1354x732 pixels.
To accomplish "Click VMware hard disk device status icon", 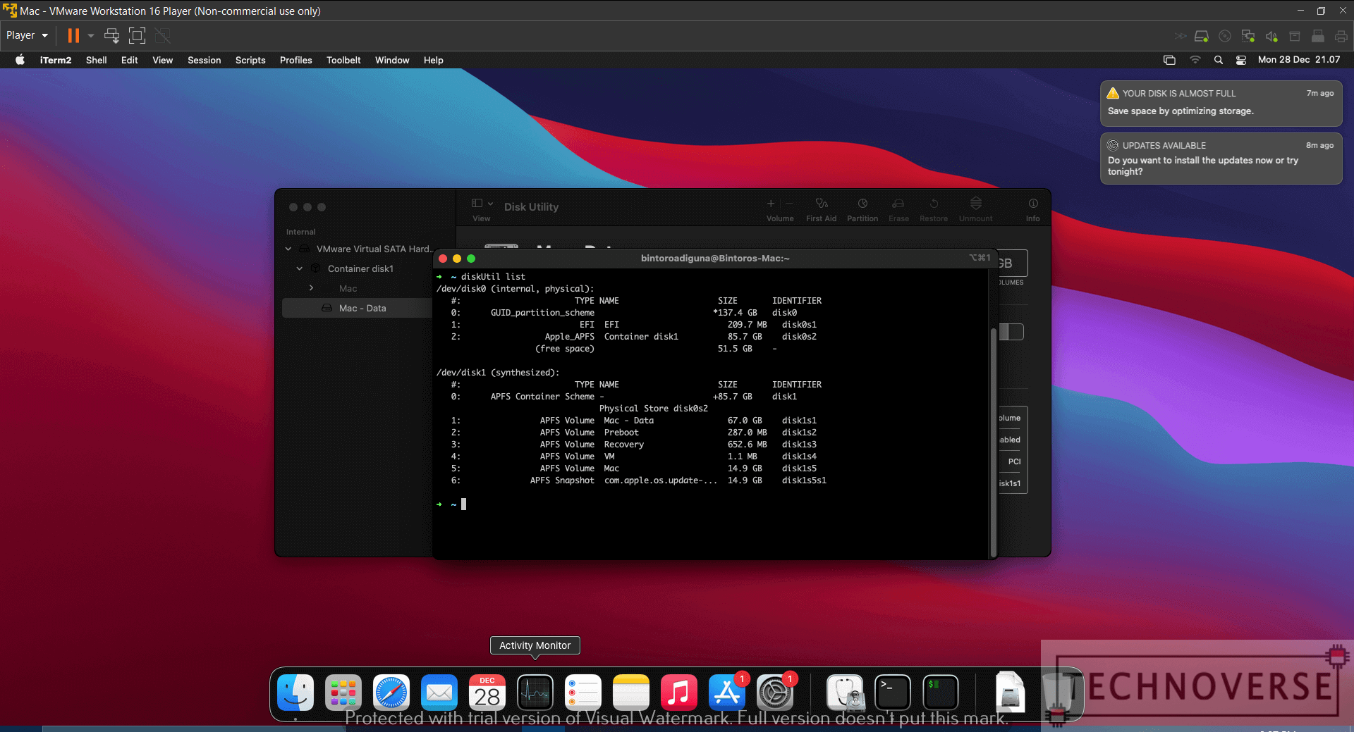I will (x=1202, y=36).
